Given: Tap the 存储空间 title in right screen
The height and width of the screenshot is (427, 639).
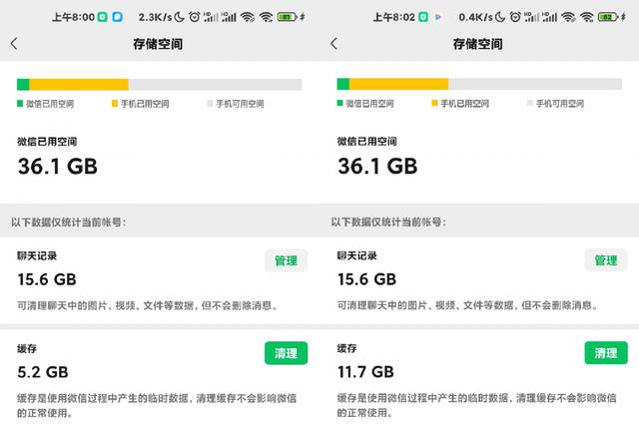Looking at the screenshot, I should [x=477, y=44].
